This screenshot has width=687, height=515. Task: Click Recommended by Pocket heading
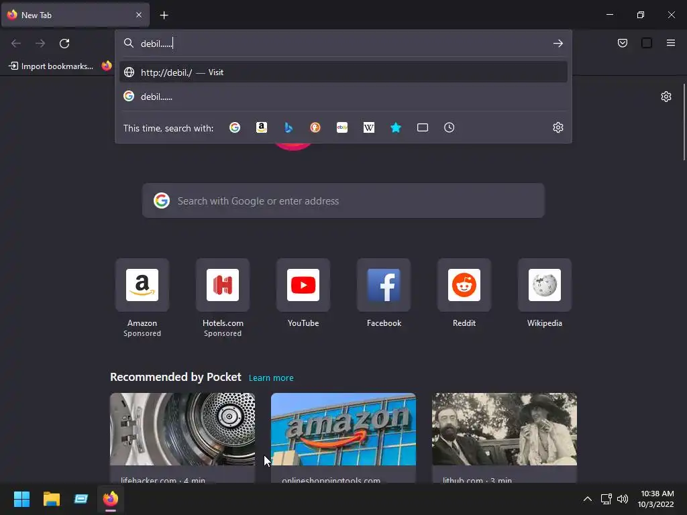click(175, 377)
